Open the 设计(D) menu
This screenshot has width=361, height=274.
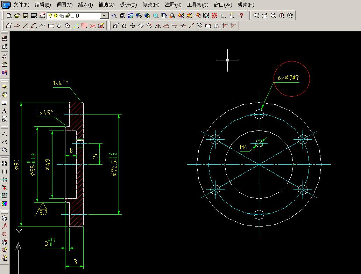click(x=128, y=5)
